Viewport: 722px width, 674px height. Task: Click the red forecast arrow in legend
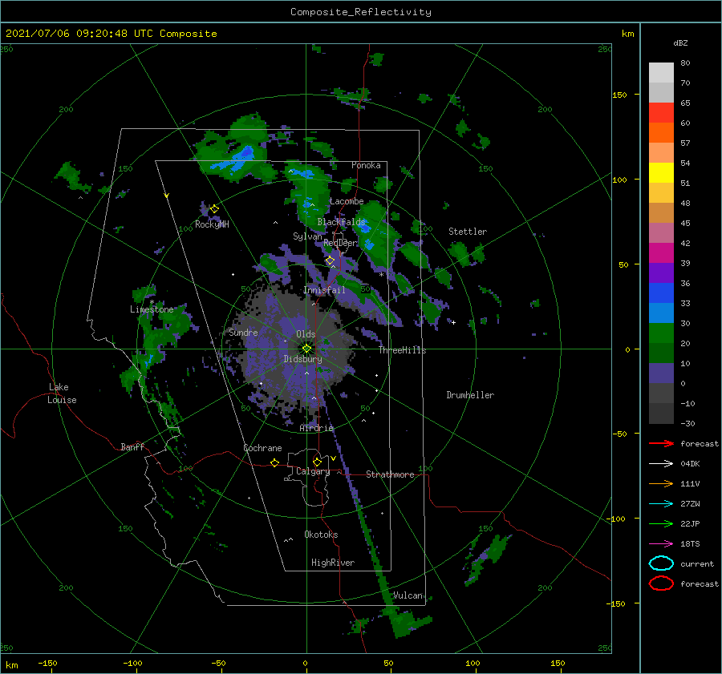pyautogui.click(x=661, y=443)
